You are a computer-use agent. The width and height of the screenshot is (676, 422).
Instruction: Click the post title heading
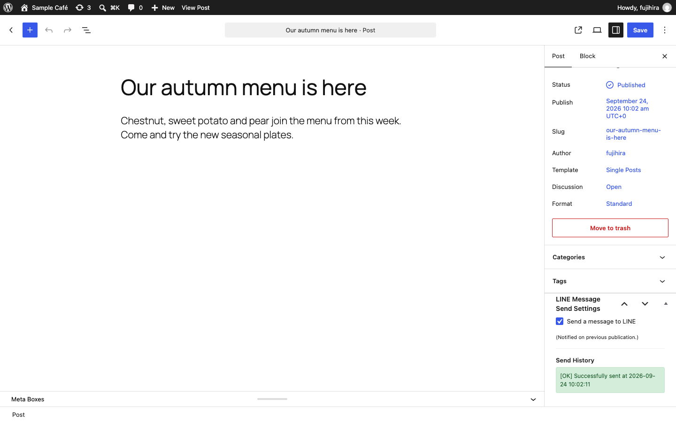[x=244, y=87]
